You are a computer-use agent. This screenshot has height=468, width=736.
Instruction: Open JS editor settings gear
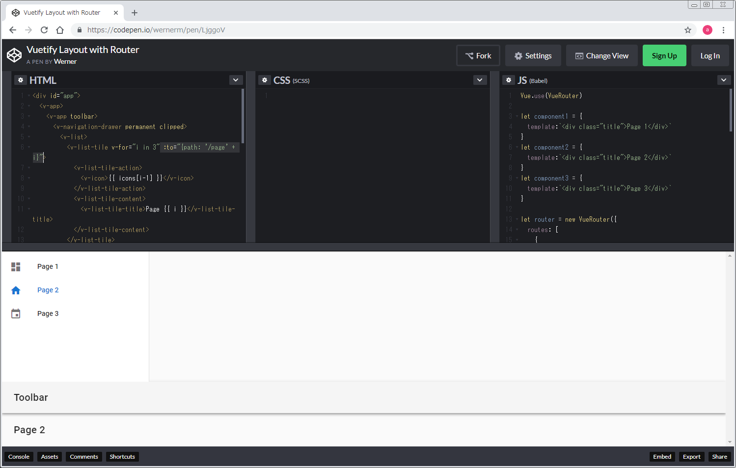coord(509,80)
